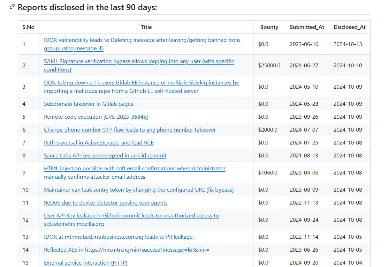The height and width of the screenshot is (267, 388).
Task: Open the phone number OTP takeover report
Action: pos(130,129)
